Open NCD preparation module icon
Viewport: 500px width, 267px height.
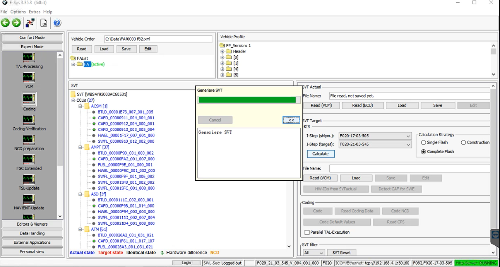tap(29, 140)
